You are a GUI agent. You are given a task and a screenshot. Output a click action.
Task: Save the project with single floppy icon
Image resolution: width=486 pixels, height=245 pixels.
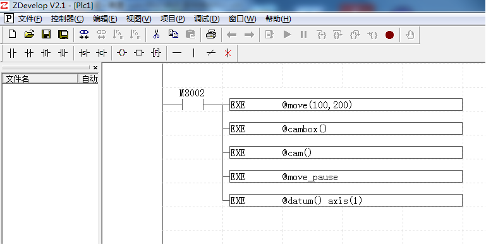[46, 34]
